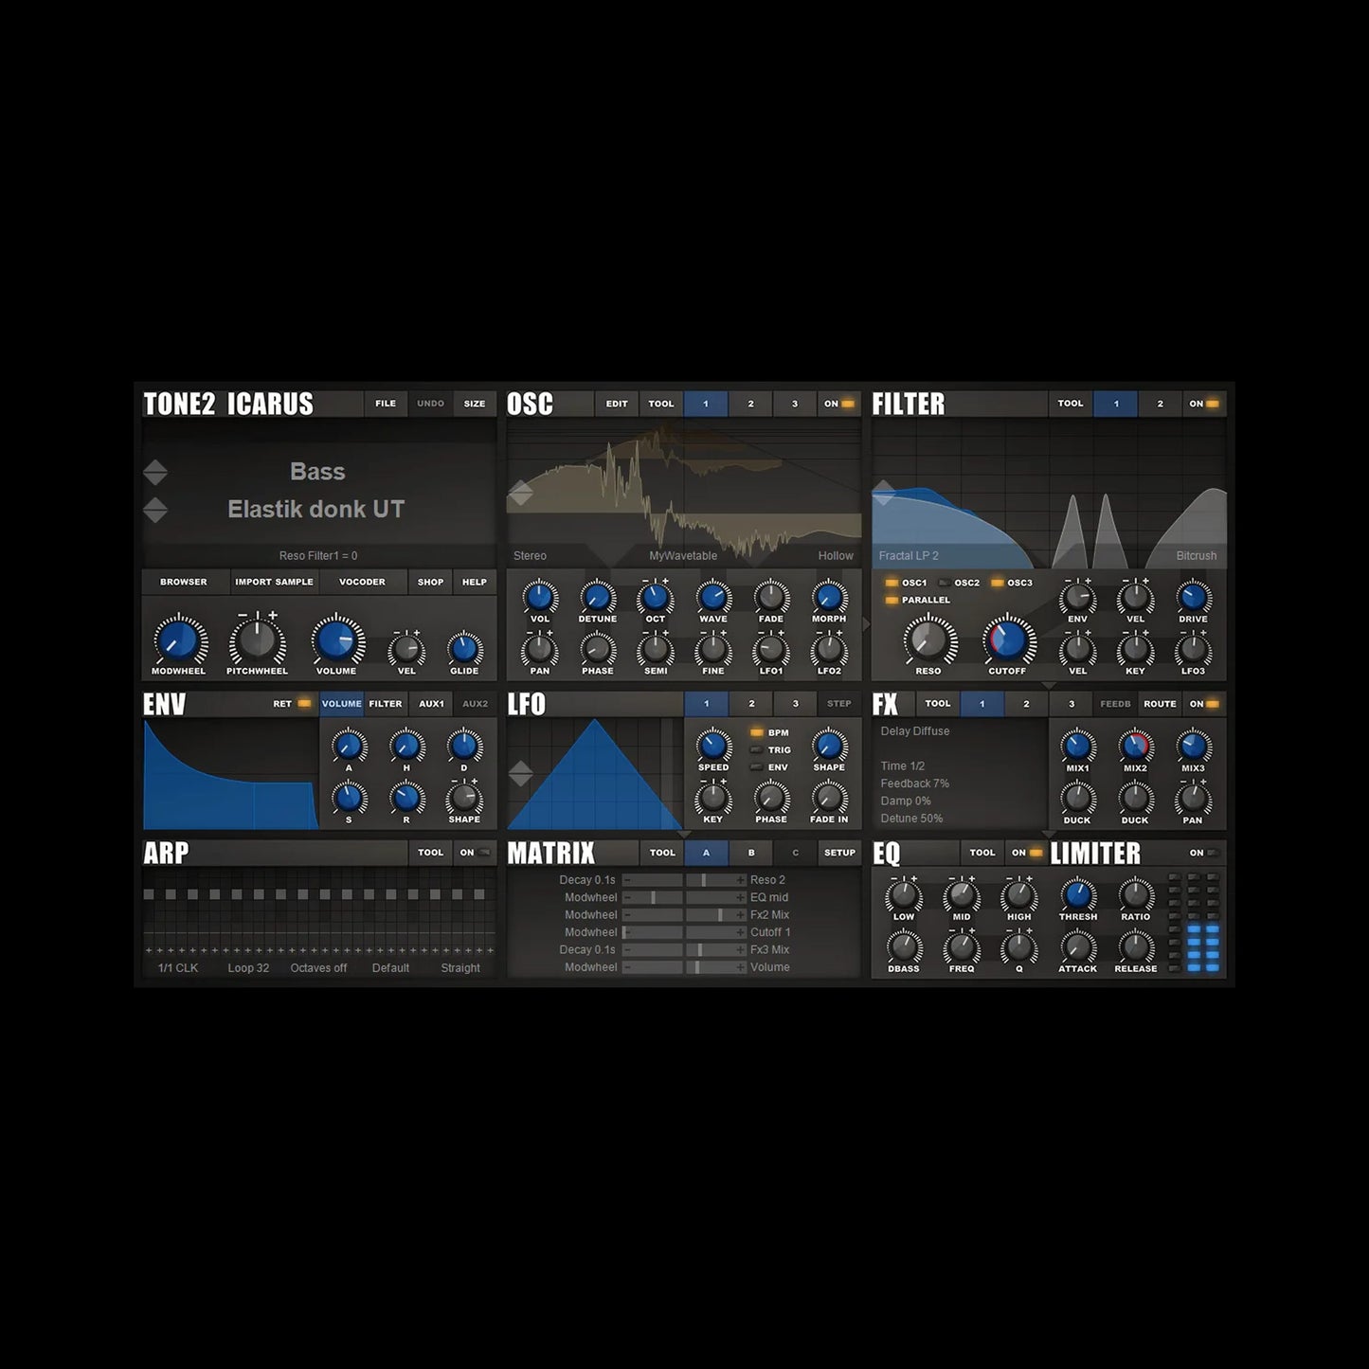Open the Stereo oscillator mode menu

pyautogui.click(x=530, y=556)
